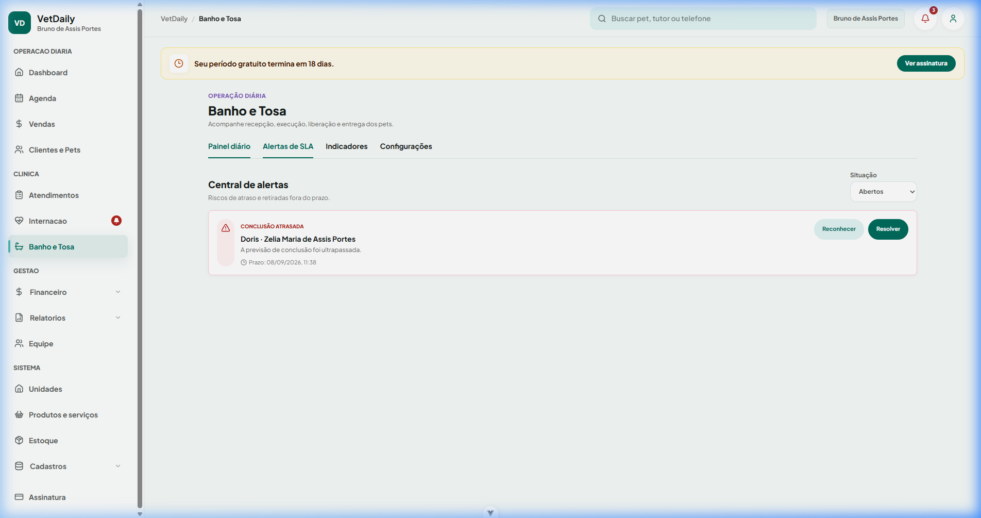Click the Doris · Zelia Maria alert title

(x=298, y=239)
